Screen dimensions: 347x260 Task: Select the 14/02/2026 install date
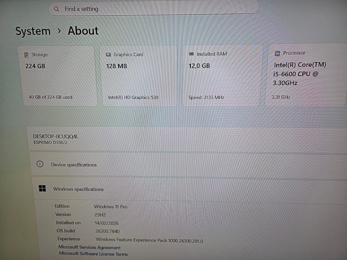(107, 223)
